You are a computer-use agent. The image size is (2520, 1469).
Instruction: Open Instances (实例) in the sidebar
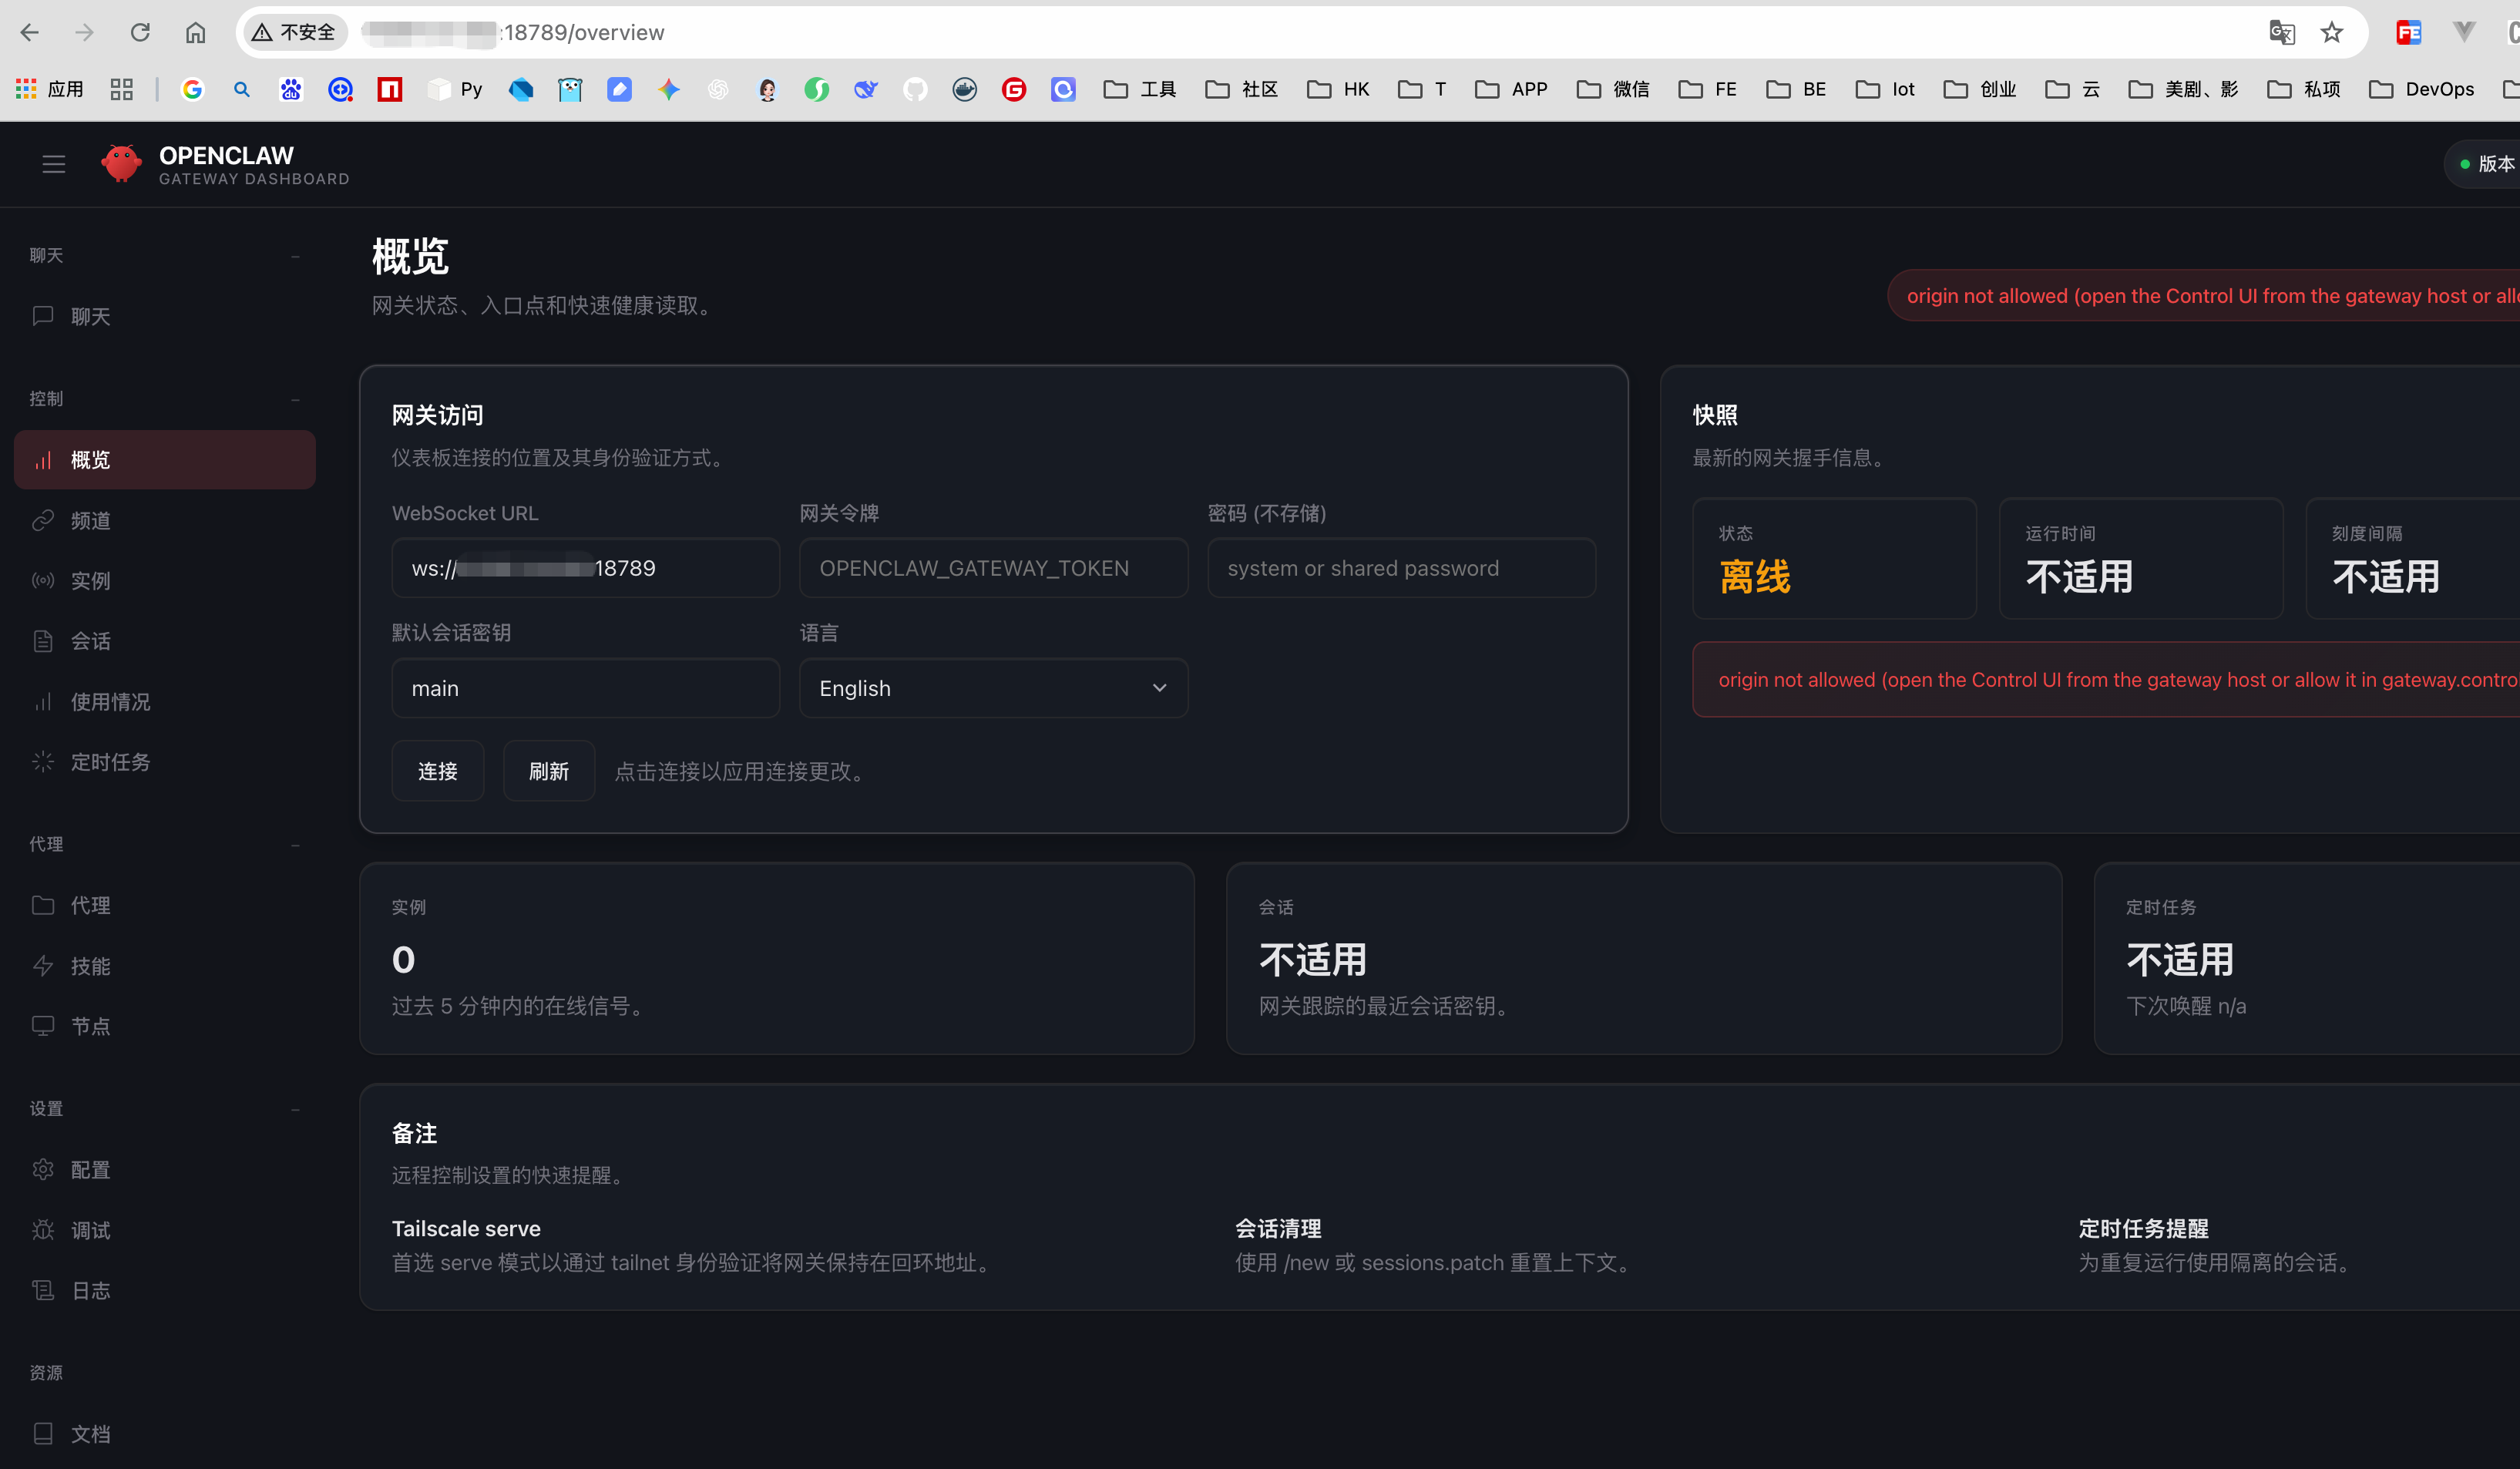(x=90, y=581)
